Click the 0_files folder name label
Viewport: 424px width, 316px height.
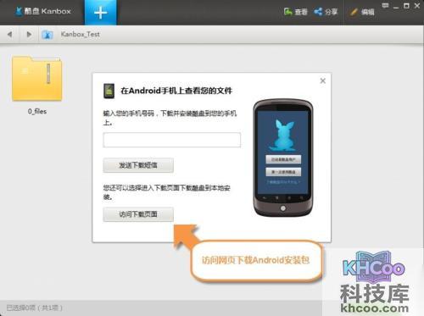[37, 111]
